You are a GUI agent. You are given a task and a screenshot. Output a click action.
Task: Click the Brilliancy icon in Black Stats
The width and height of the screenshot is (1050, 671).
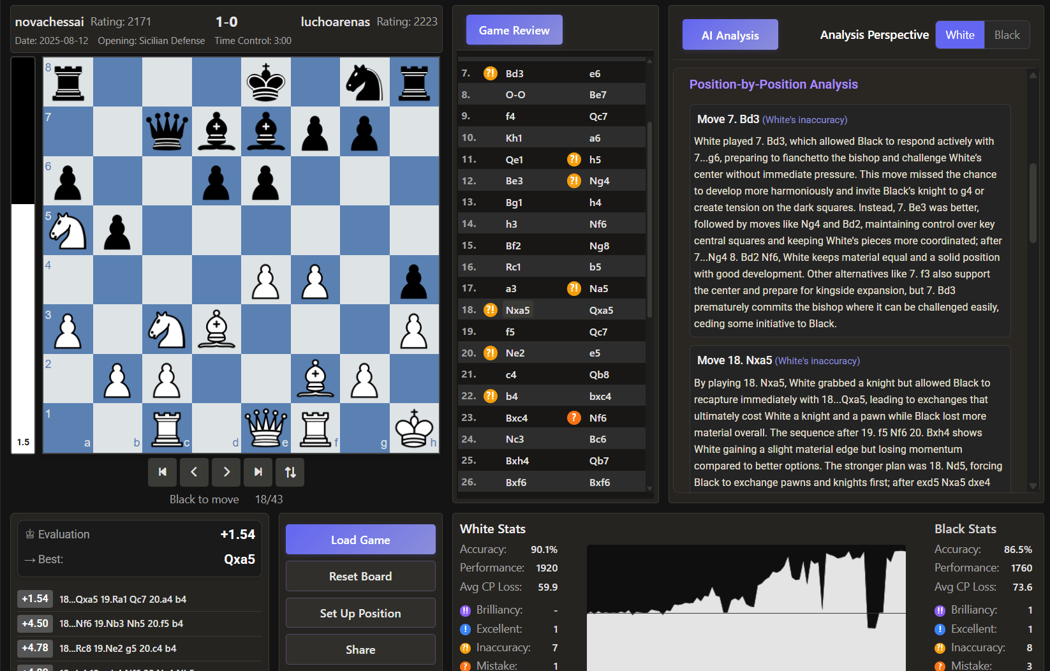[x=939, y=610]
